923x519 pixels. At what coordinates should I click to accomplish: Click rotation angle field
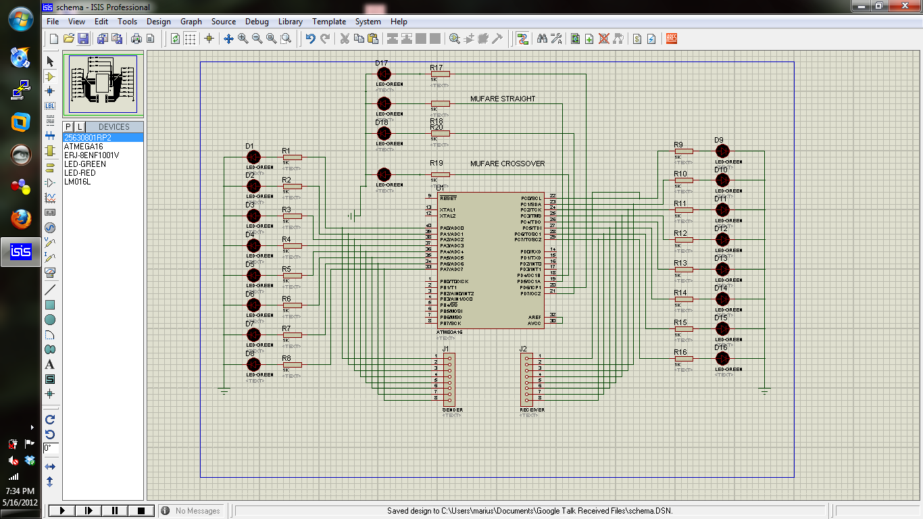tap(51, 448)
